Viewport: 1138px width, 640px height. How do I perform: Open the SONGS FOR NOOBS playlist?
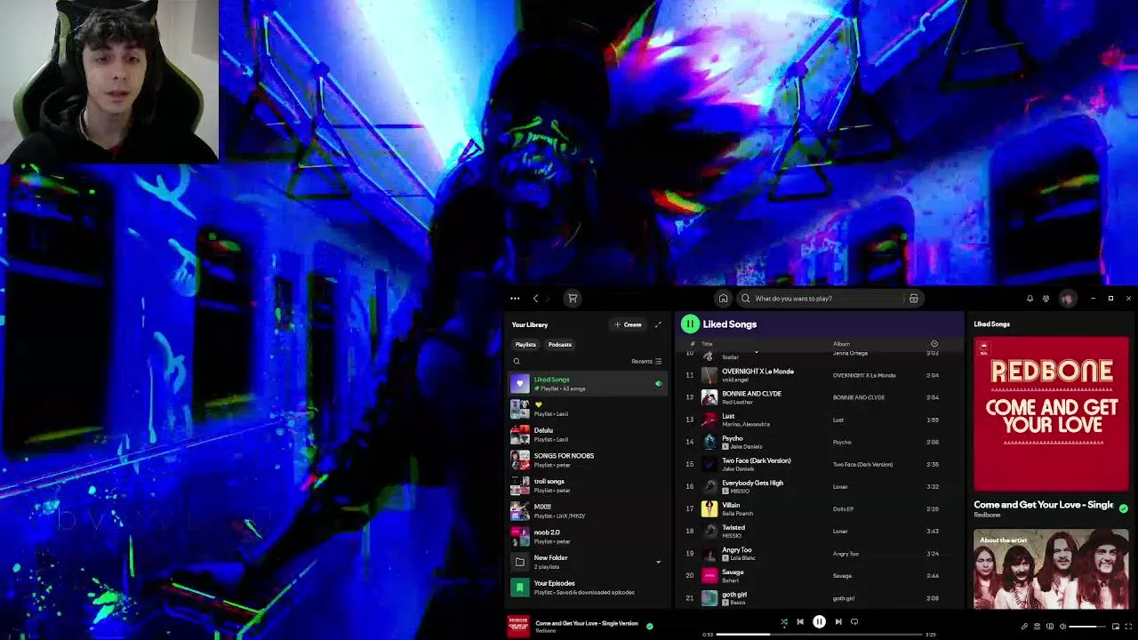click(588, 460)
